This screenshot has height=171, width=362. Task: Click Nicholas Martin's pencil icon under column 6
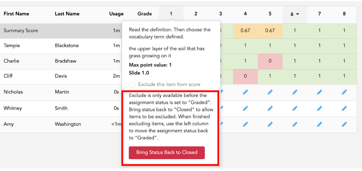(294, 92)
